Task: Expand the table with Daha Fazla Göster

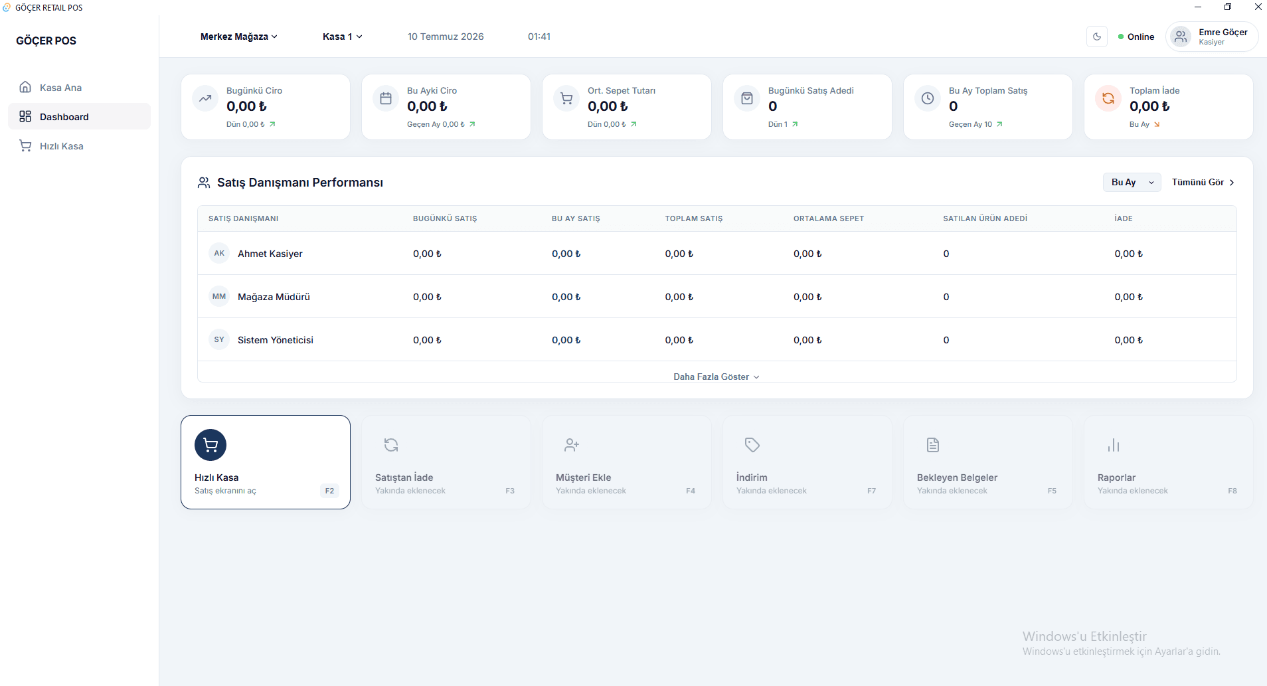Action: [717, 377]
